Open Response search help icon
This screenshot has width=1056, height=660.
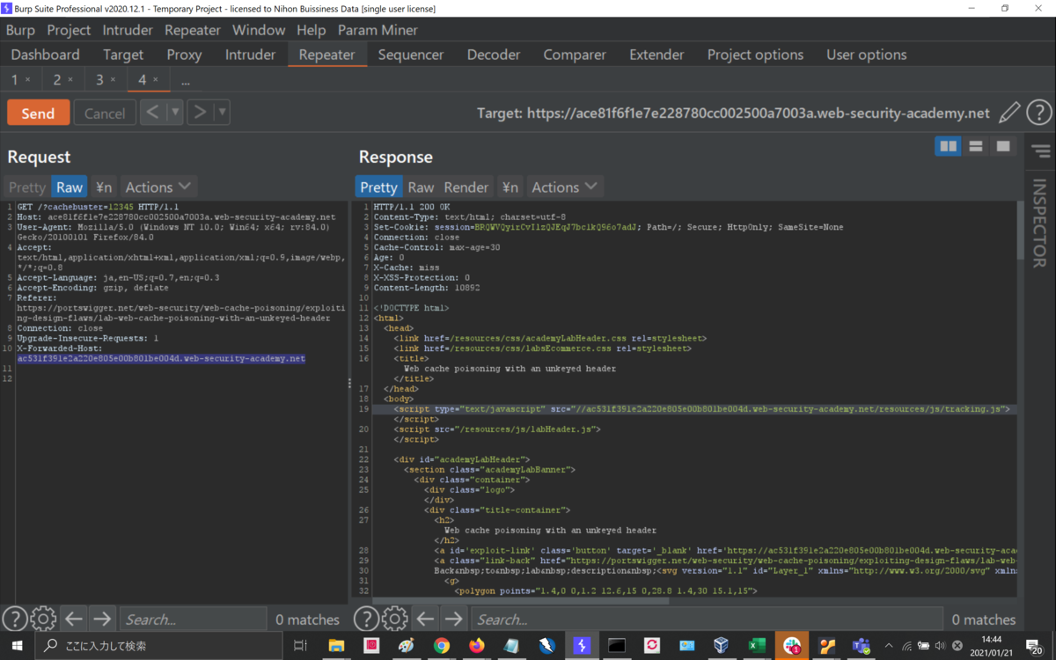point(366,620)
